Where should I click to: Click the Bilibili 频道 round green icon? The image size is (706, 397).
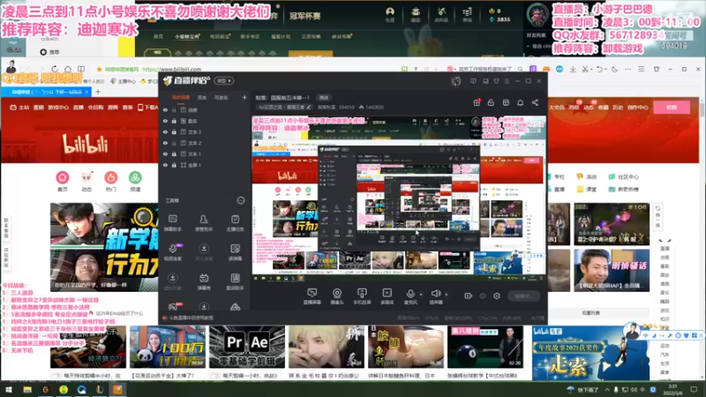(x=135, y=177)
